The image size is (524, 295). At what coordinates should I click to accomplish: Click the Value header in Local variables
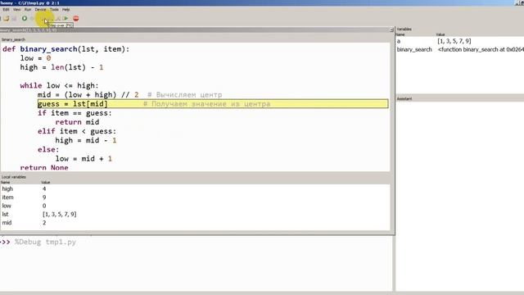tap(46, 182)
